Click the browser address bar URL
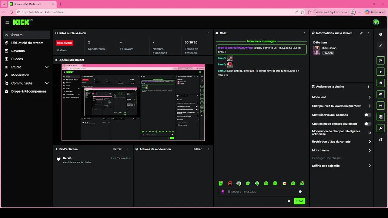 point(44,12)
